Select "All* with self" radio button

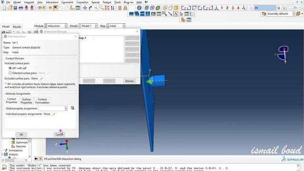tap(10, 68)
